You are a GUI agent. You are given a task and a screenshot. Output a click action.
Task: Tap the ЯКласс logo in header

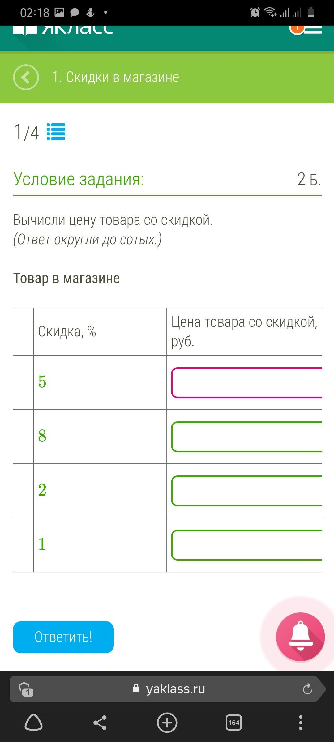click(x=63, y=30)
